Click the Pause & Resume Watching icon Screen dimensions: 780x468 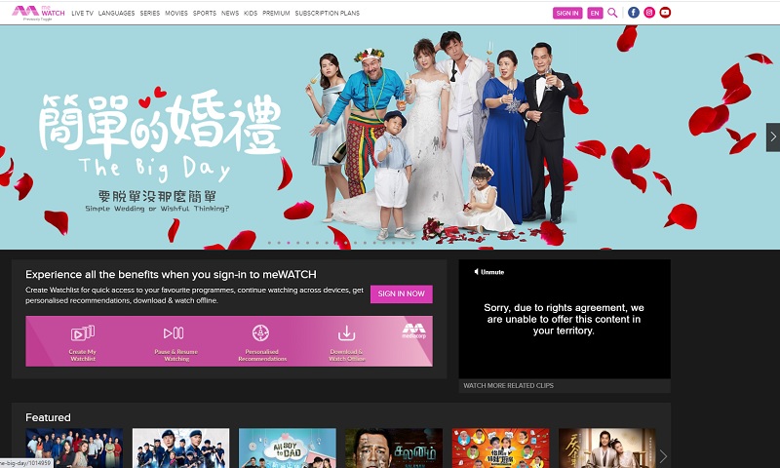click(174, 332)
